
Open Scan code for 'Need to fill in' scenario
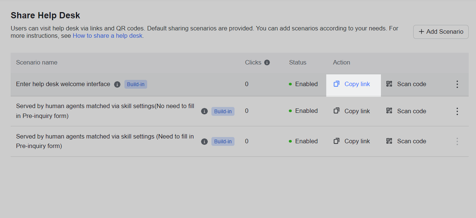coord(406,141)
